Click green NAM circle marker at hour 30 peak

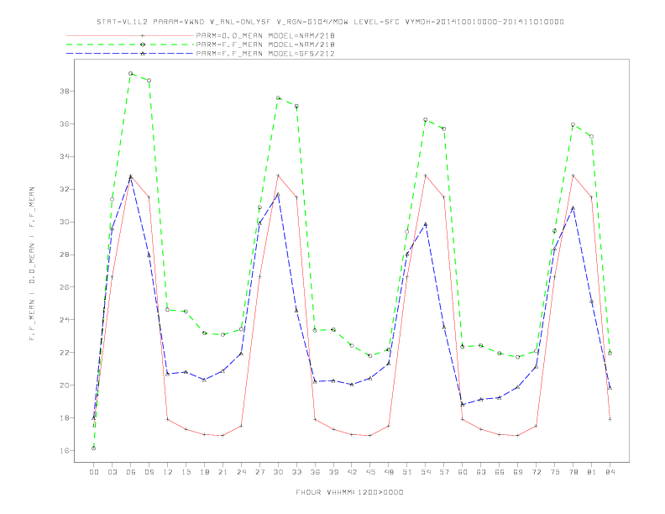click(278, 98)
